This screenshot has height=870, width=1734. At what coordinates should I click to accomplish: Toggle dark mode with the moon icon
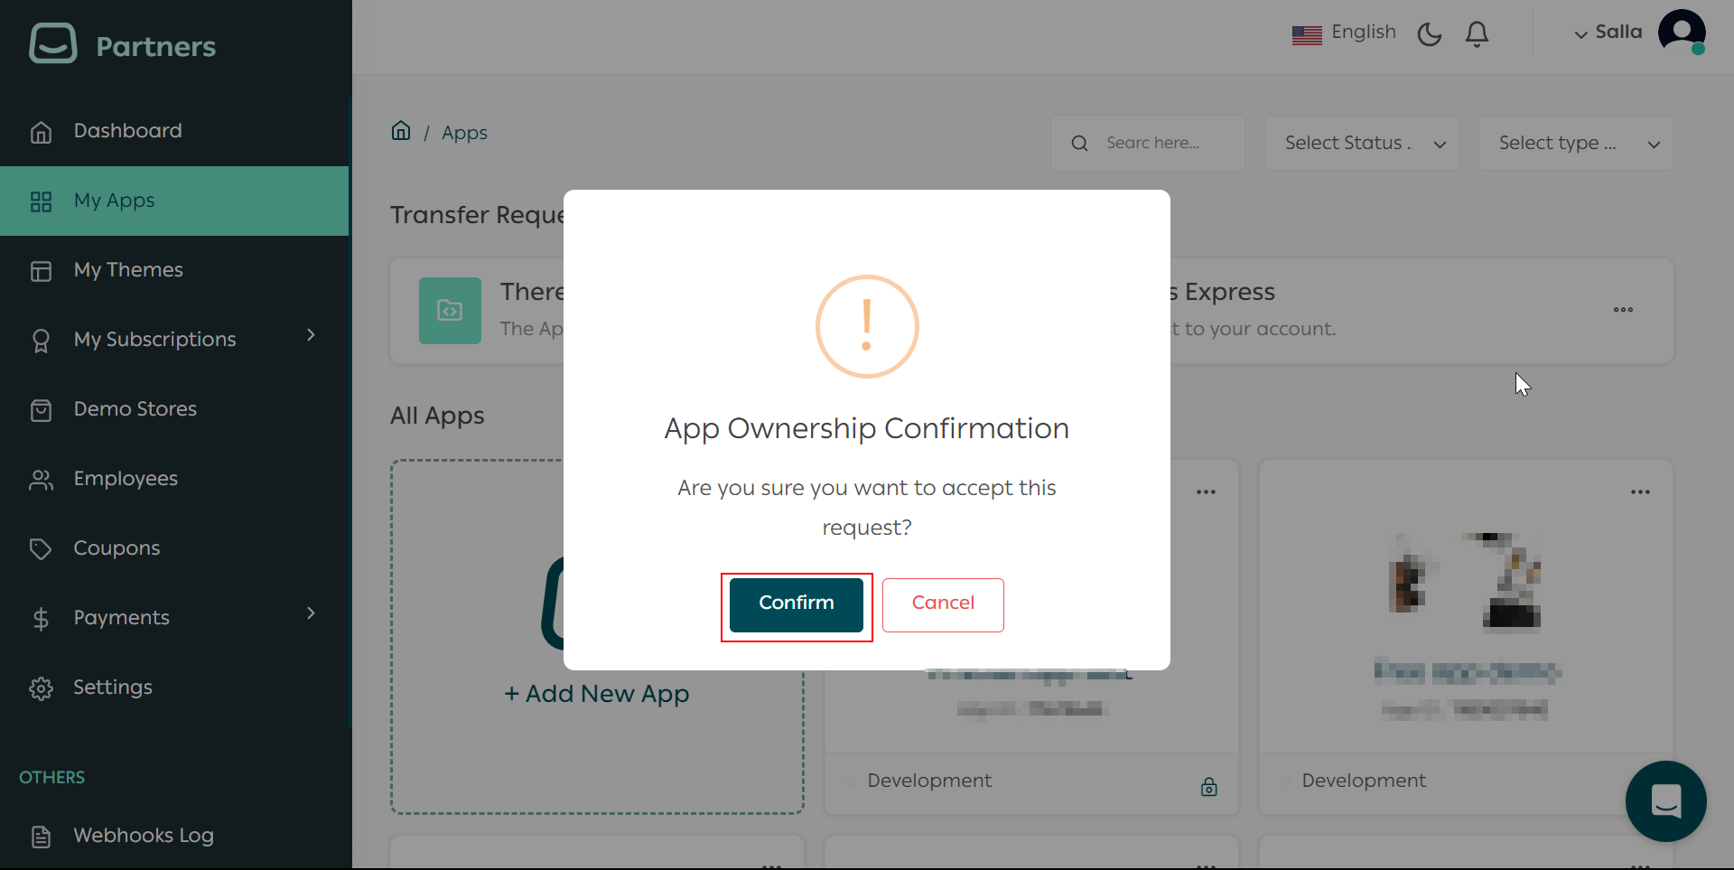click(x=1430, y=33)
